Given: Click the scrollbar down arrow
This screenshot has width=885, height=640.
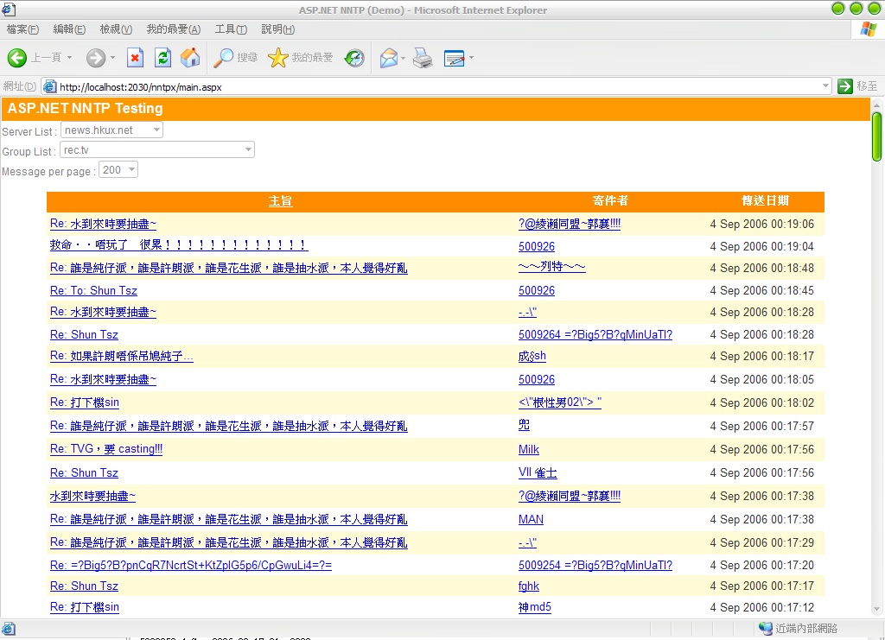Looking at the screenshot, I should pos(876,609).
